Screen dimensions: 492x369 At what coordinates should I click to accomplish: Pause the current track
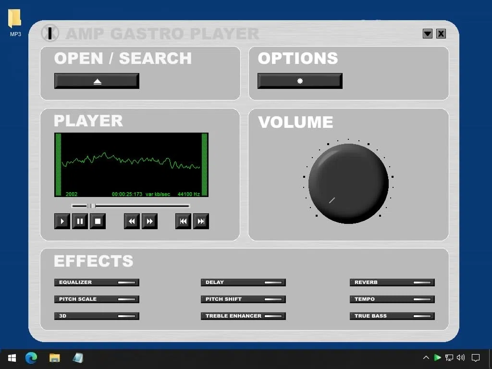pyautogui.click(x=80, y=221)
